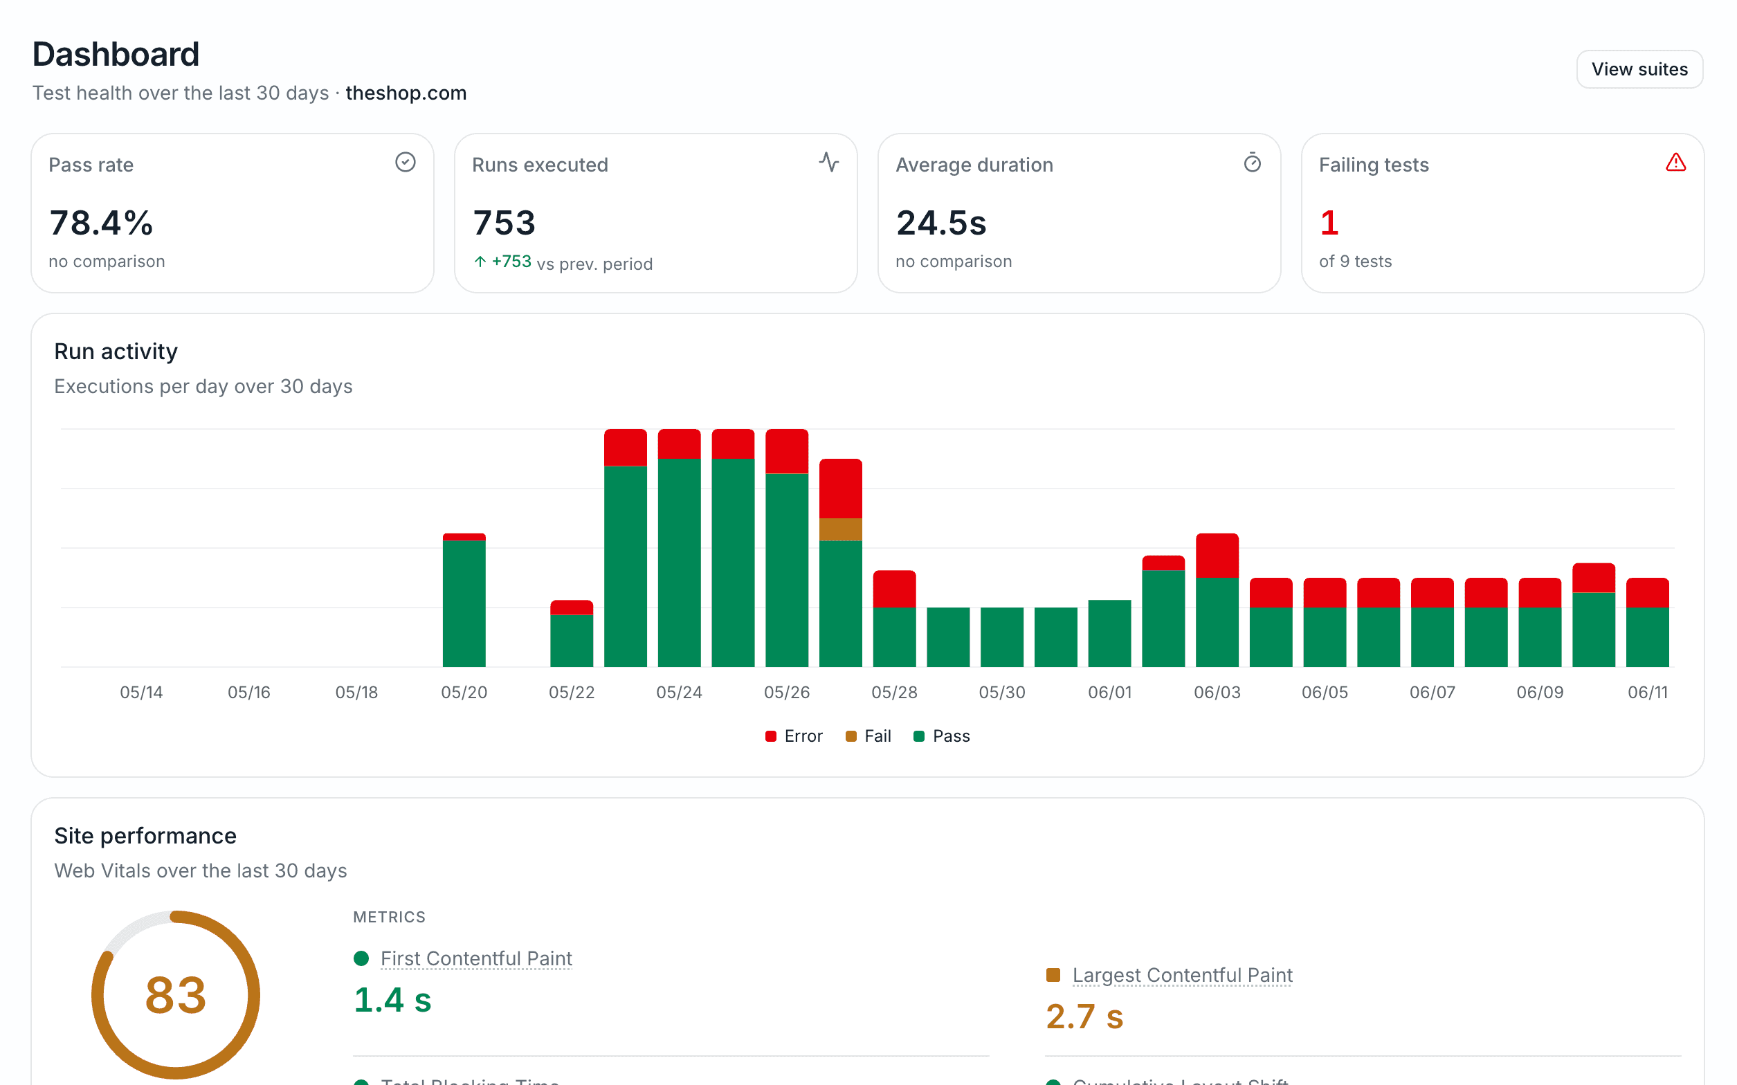Click the green dot beside First Contentful Paint
This screenshot has height=1085, width=1737.
click(x=362, y=958)
